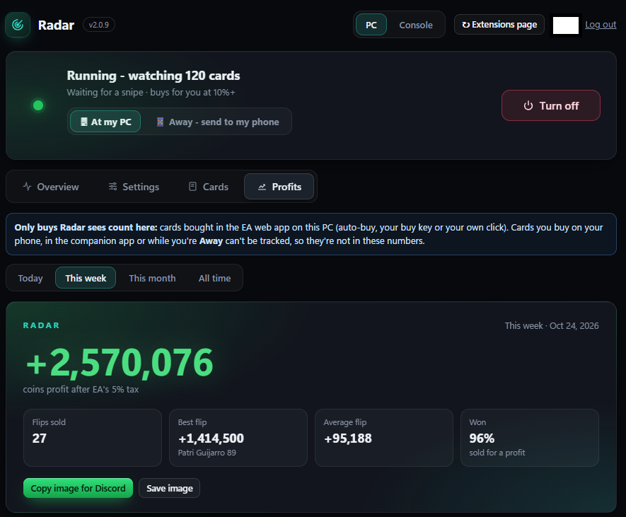Click the power icon in Turn off
Viewport: 626px width, 517px height.
[528, 106]
